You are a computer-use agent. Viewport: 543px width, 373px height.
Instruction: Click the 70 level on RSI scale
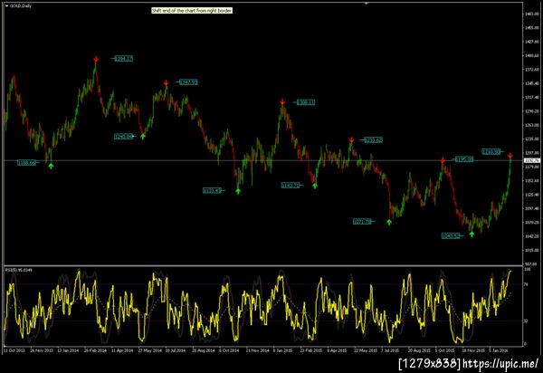tap(526, 284)
